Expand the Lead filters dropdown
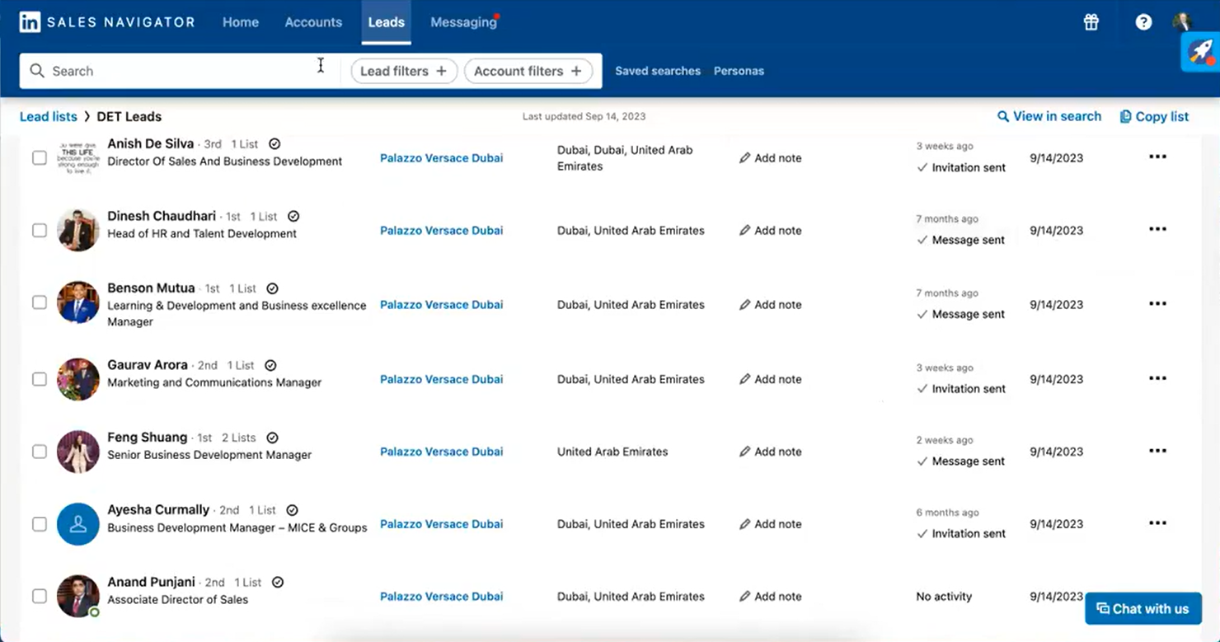Viewport: 1220px width, 642px height. (404, 71)
